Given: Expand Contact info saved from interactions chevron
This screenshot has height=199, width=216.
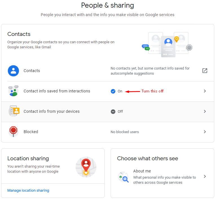Looking at the screenshot, I should (205, 91).
